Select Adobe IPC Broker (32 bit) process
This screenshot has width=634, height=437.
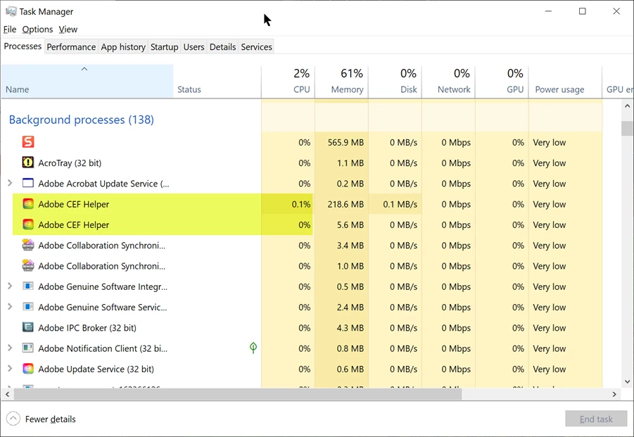[87, 328]
